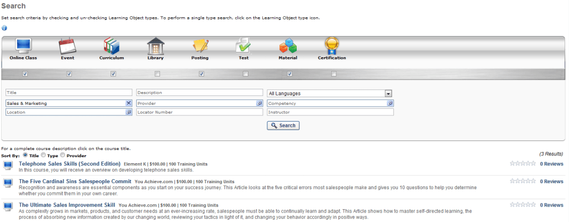The width and height of the screenshot is (569, 222).
Task: Clear the Sales & Marketing field with X
Action: click(128, 103)
